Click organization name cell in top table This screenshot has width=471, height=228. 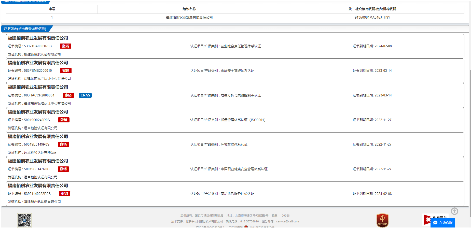[x=189, y=17]
